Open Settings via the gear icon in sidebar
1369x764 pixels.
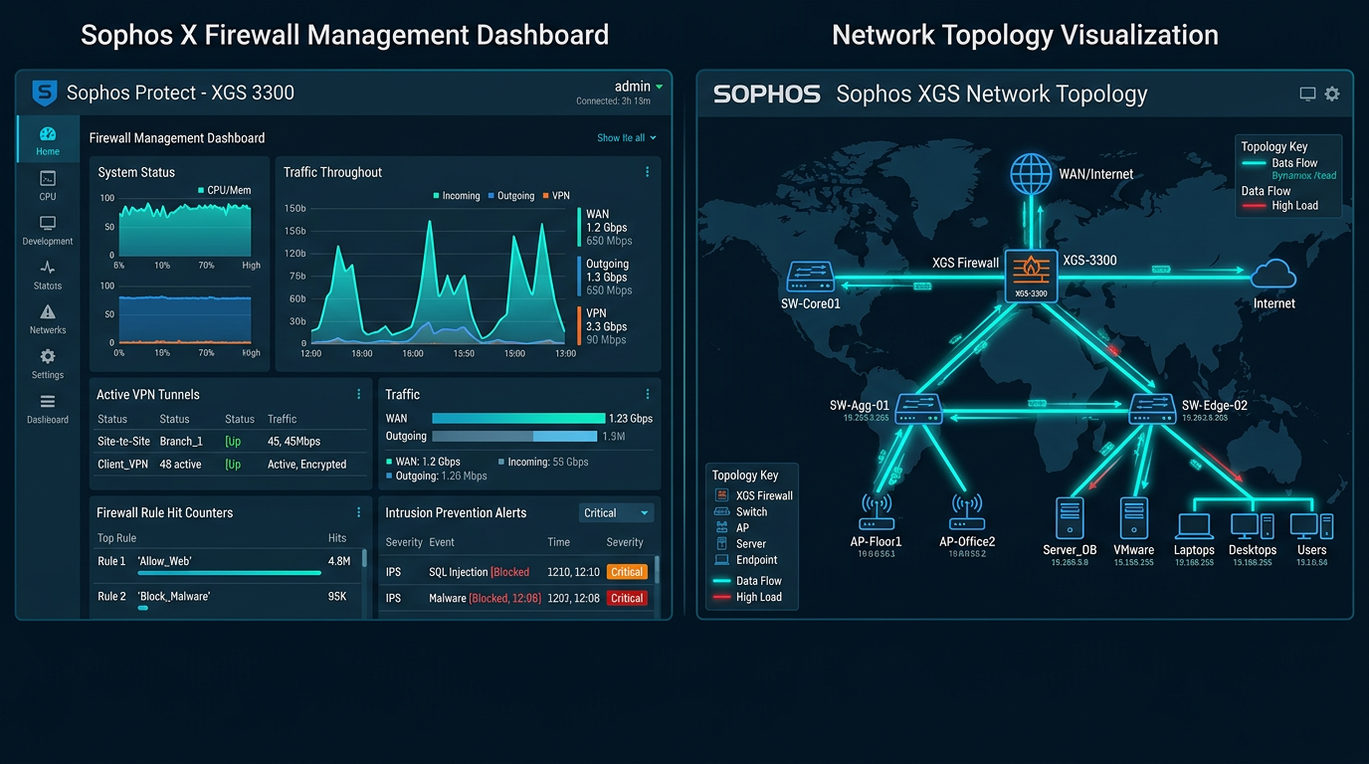point(47,360)
